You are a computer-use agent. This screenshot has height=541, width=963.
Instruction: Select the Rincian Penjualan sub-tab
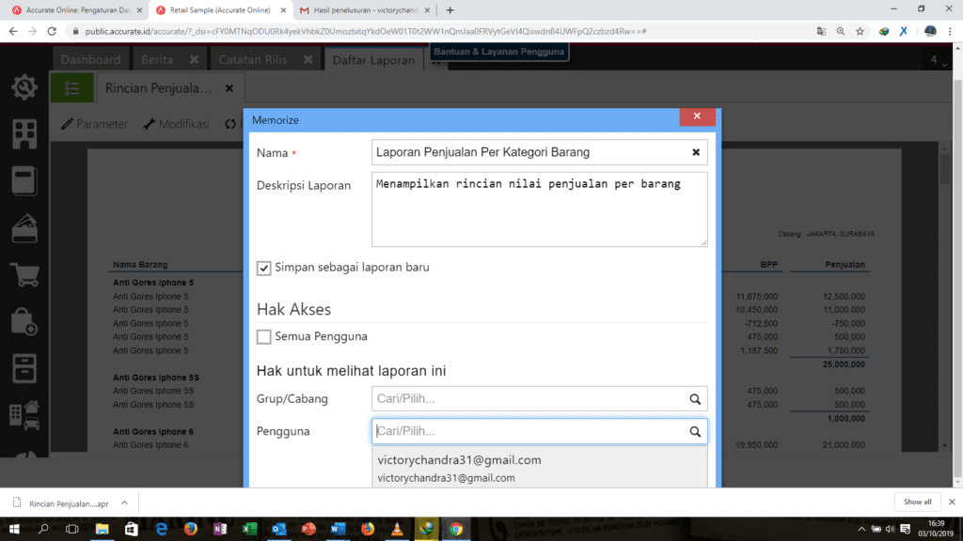coord(158,88)
